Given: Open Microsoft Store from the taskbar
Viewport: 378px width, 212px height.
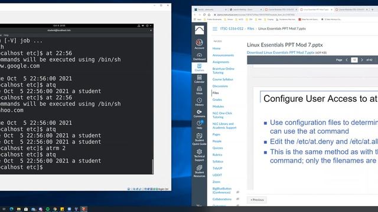Looking at the screenshot, I should tap(26, 209).
